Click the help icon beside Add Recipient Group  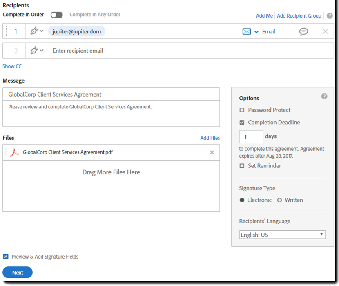(x=330, y=16)
